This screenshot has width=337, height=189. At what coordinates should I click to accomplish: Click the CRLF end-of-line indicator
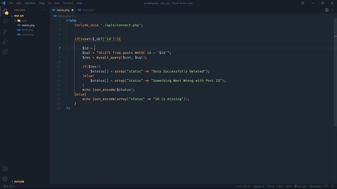[280, 186]
